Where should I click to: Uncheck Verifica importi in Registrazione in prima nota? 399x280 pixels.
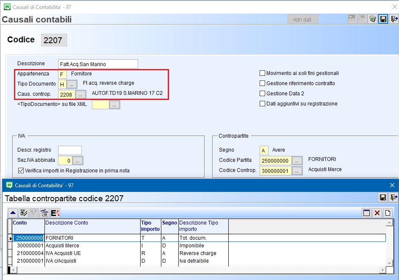click(x=21, y=171)
